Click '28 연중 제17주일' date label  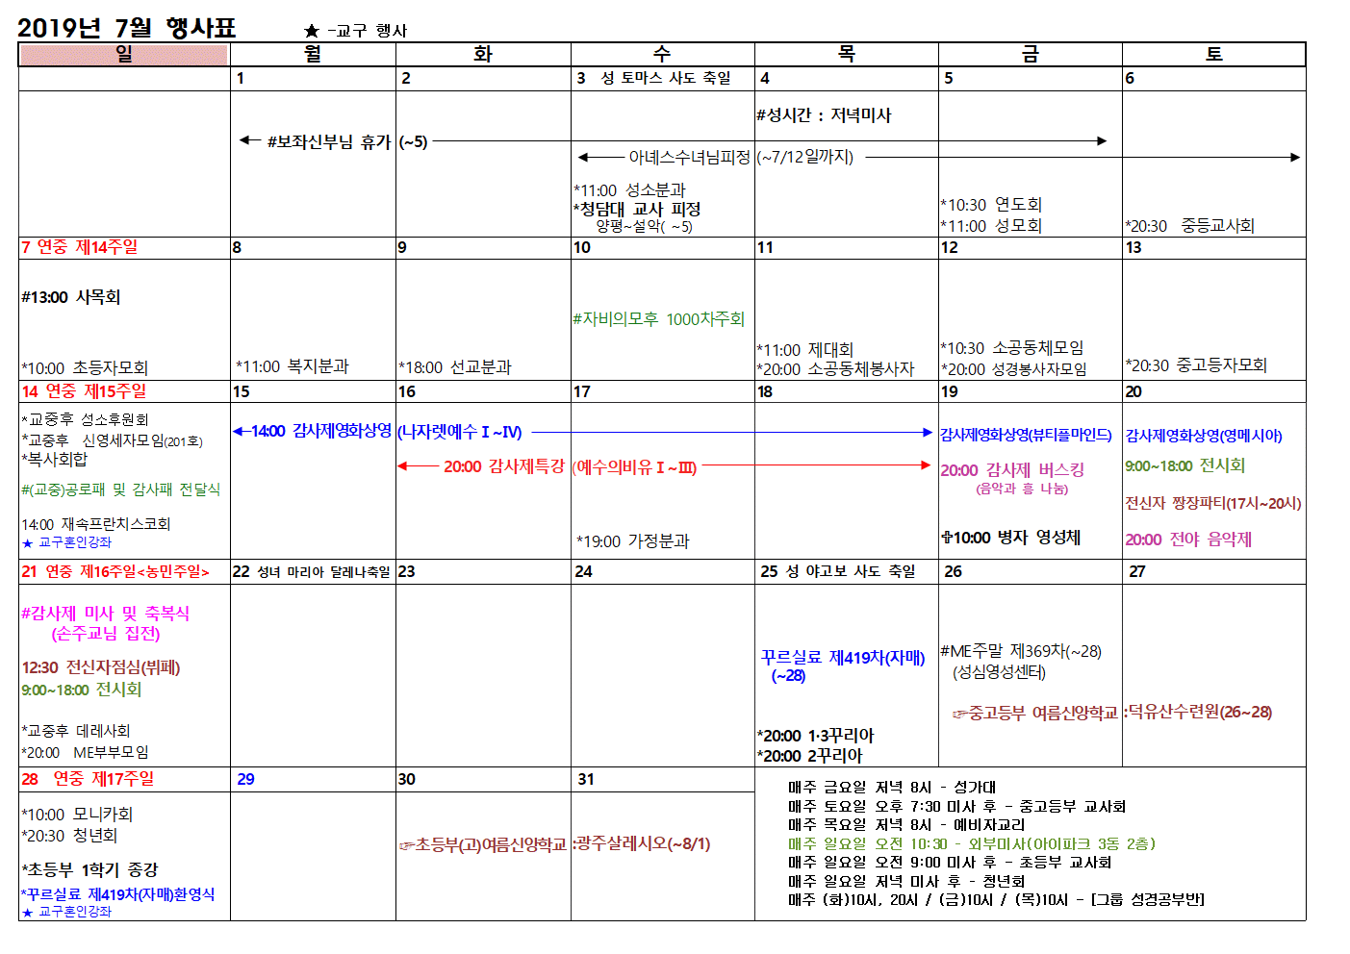[88, 779]
